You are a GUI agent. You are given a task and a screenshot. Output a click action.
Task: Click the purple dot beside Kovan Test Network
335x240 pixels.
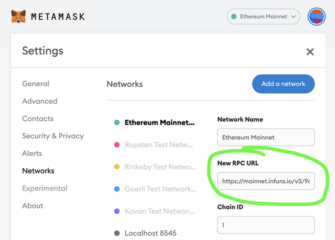point(117,211)
